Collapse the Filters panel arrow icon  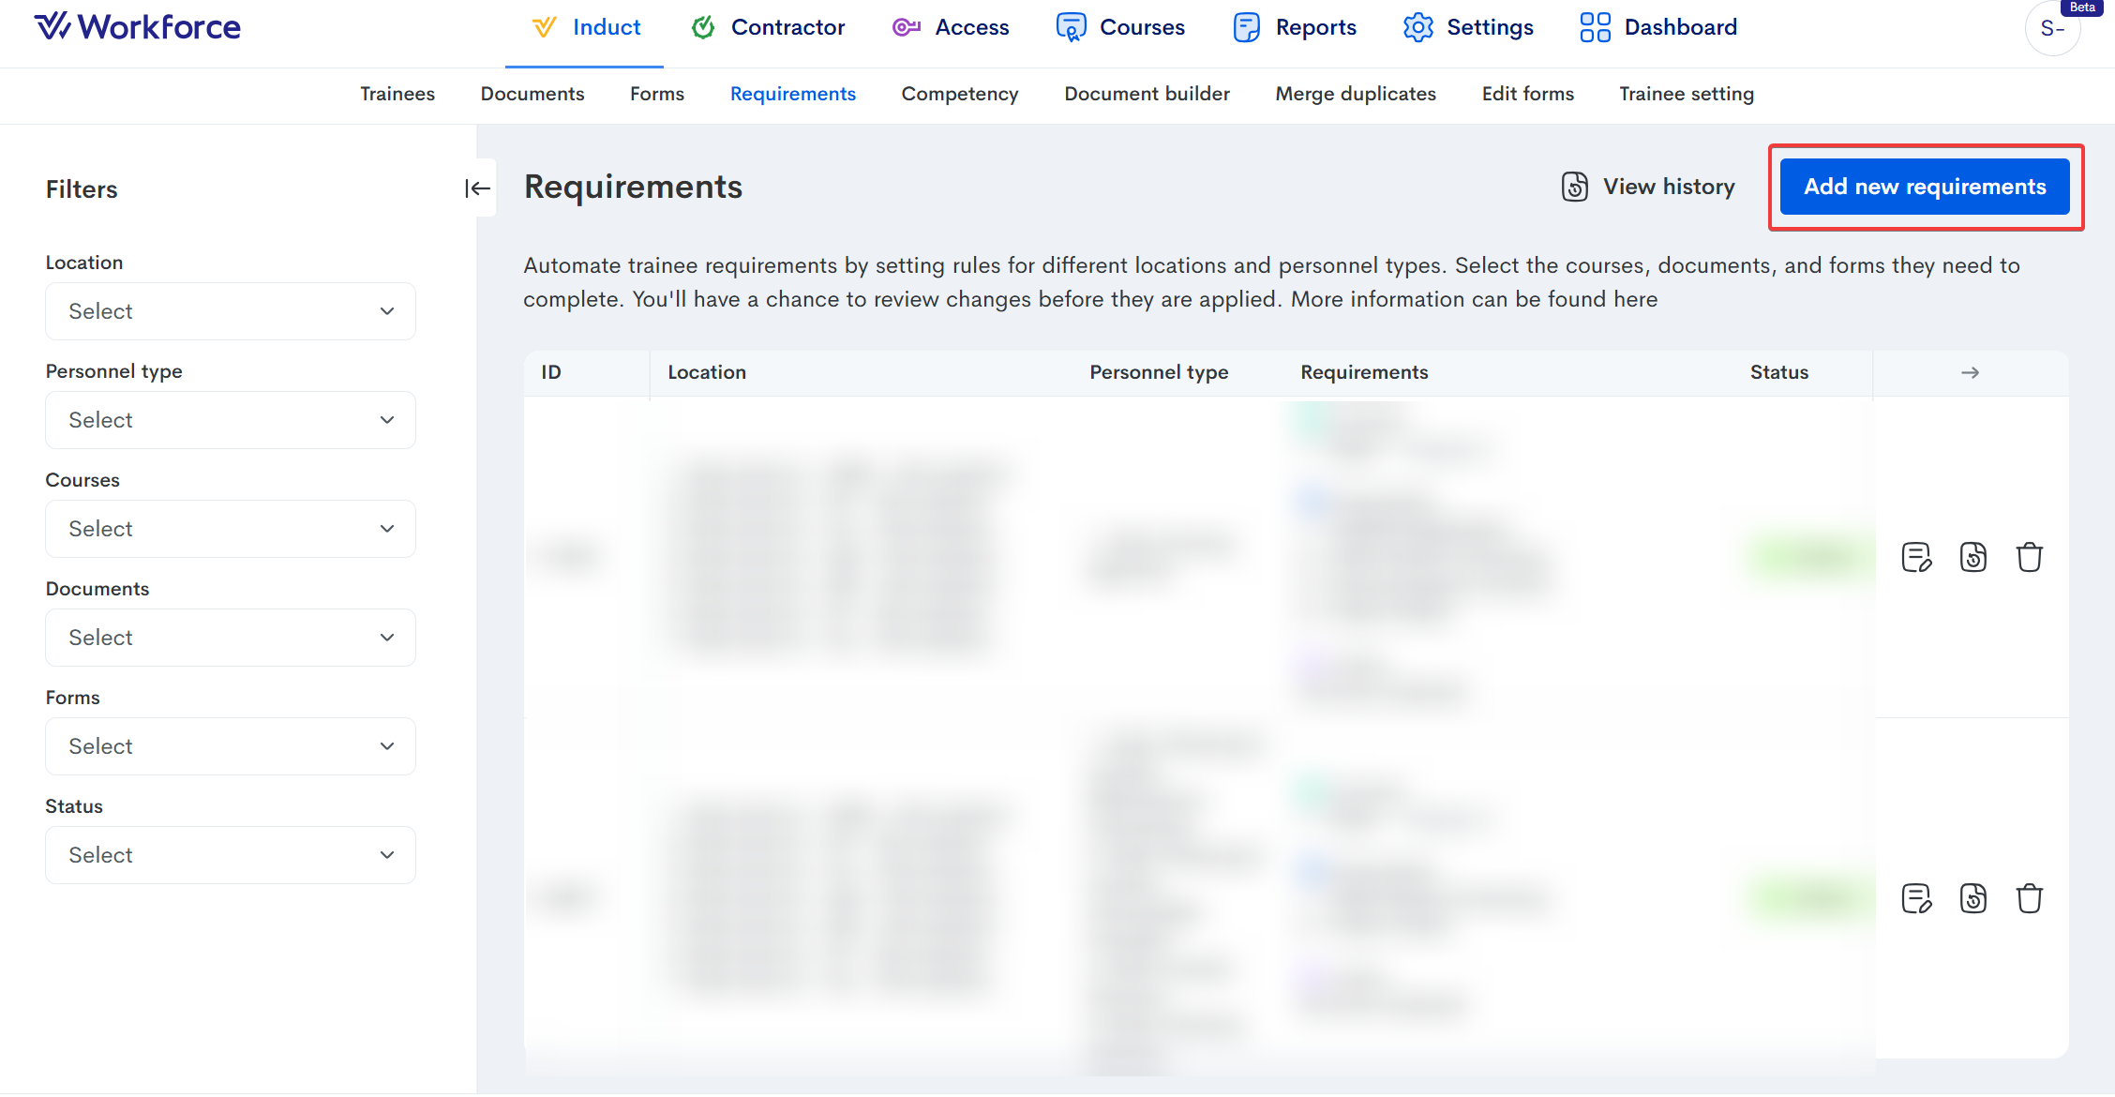[477, 188]
